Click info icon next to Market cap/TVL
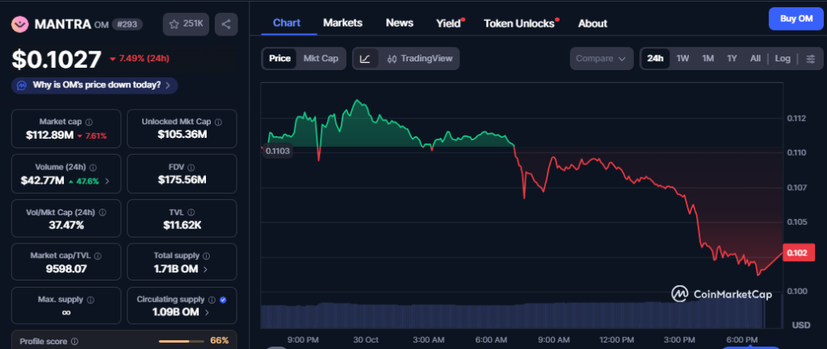Screen dimensions: 827x349 [x=98, y=256]
